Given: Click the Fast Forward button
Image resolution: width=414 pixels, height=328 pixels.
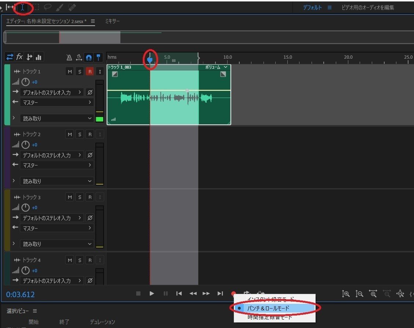Looking at the screenshot, I should 206,294.
